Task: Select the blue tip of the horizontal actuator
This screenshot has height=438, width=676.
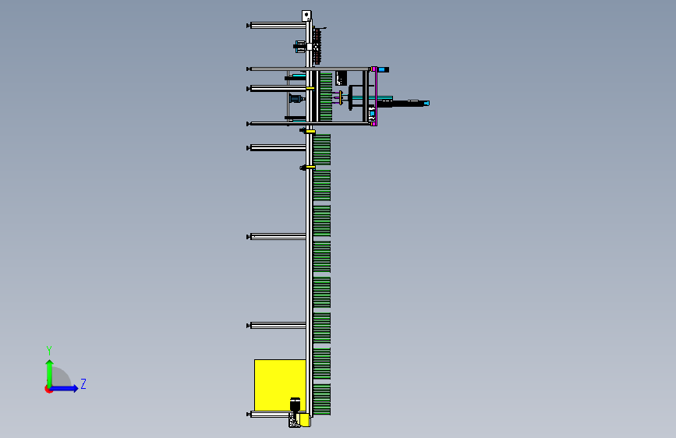Action: (x=426, y=103)
